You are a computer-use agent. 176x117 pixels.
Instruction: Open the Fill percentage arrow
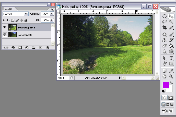click(x=52, y=20)
